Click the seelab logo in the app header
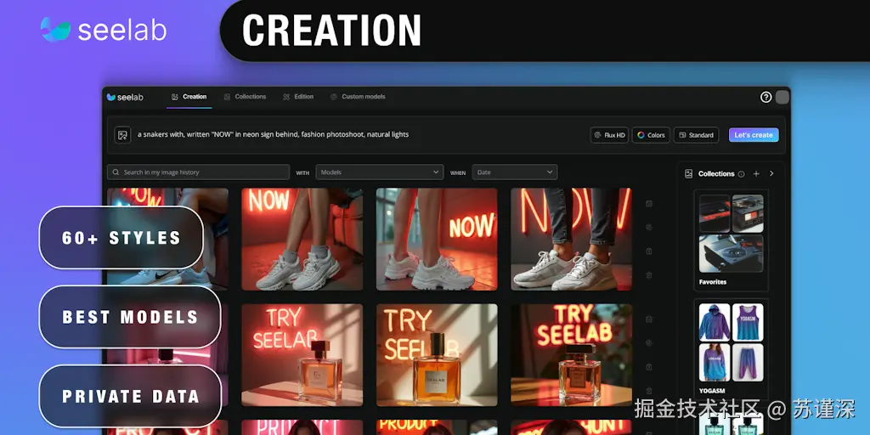Image resolution: width=870 pixels, height=435 pixels. click(125, 97)
